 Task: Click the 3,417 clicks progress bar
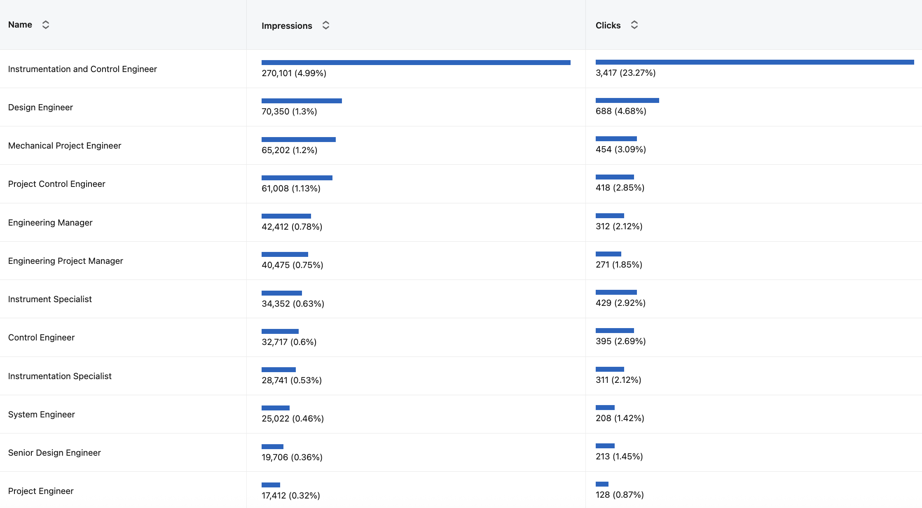point(755,62)
